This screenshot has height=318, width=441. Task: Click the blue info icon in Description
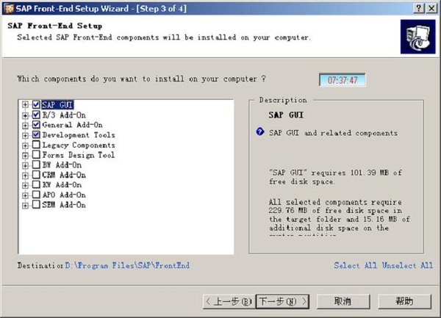[259, 133]
